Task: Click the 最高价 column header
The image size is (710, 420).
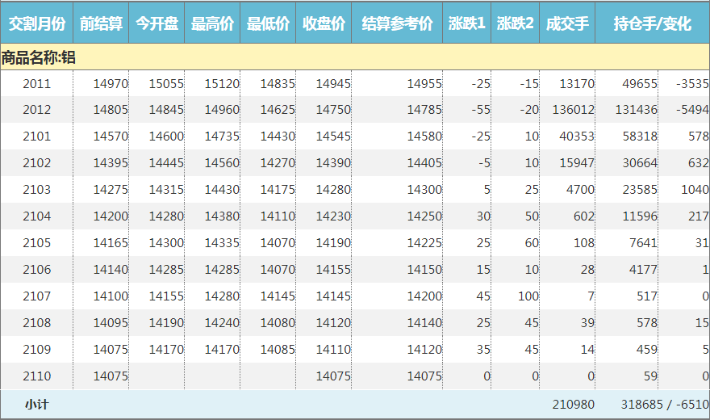Action: tap(212, 23)
